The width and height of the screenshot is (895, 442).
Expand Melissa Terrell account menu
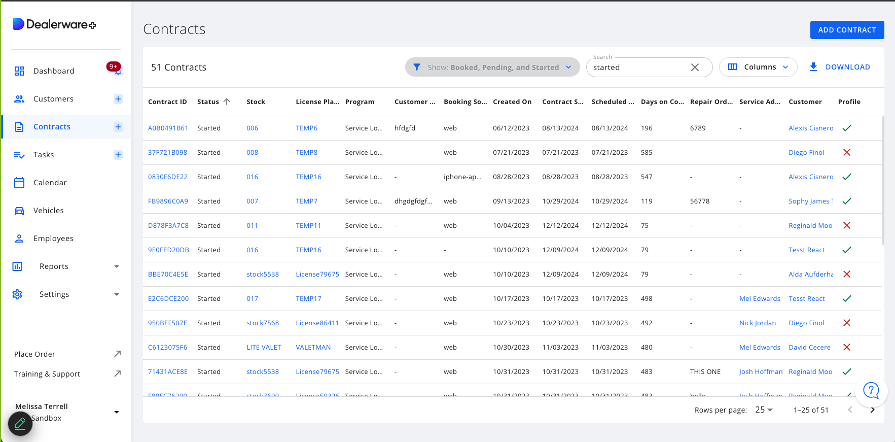(x=117, y=412)
